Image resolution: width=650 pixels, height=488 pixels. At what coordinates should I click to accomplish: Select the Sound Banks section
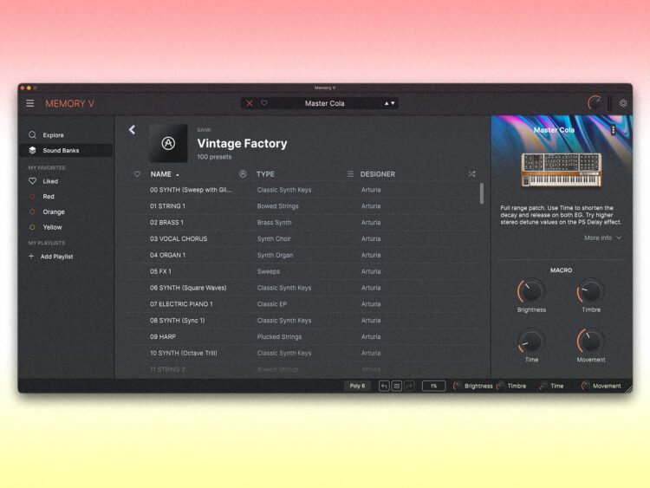66,151
